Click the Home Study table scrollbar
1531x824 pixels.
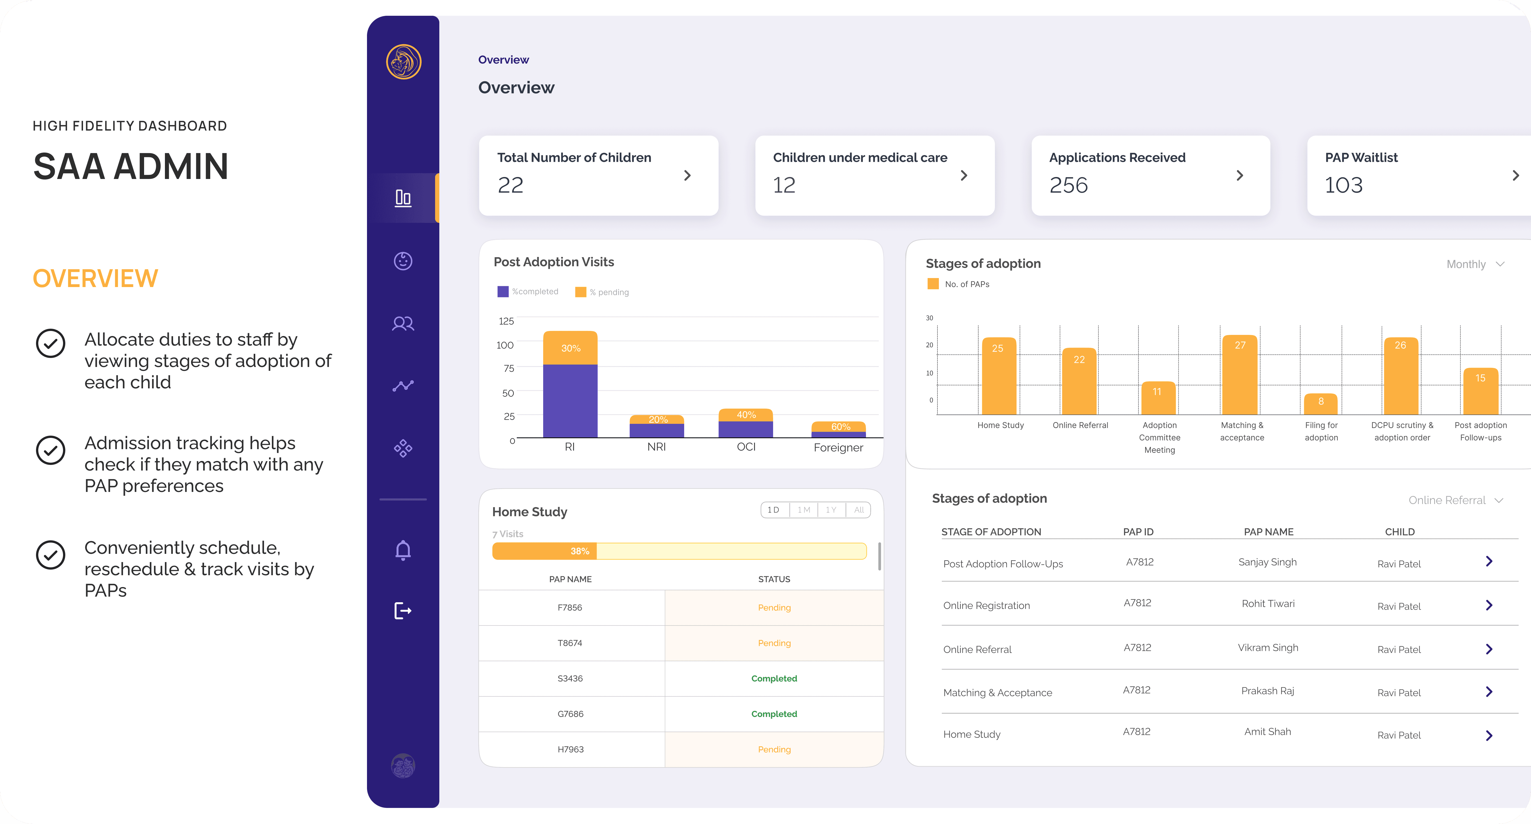coord(879,556)
